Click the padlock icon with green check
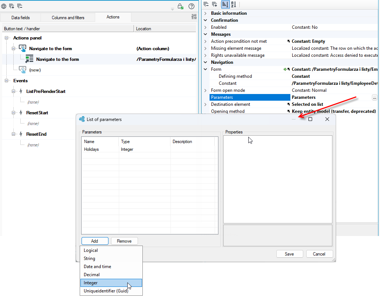This screenshot has width=380, height=302. coord(180,6)
